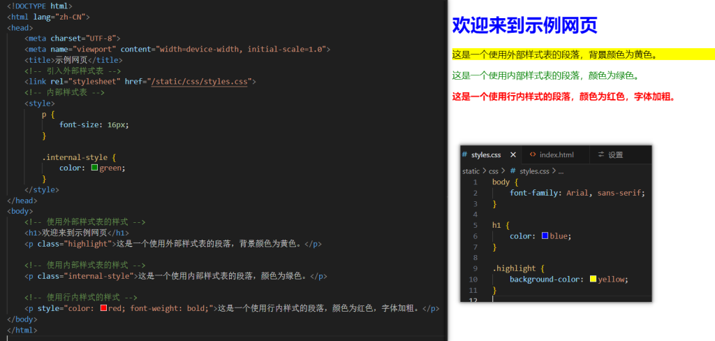Open the green color swatch picker
The width and height of the screenshot is (715, 341).
94,168
